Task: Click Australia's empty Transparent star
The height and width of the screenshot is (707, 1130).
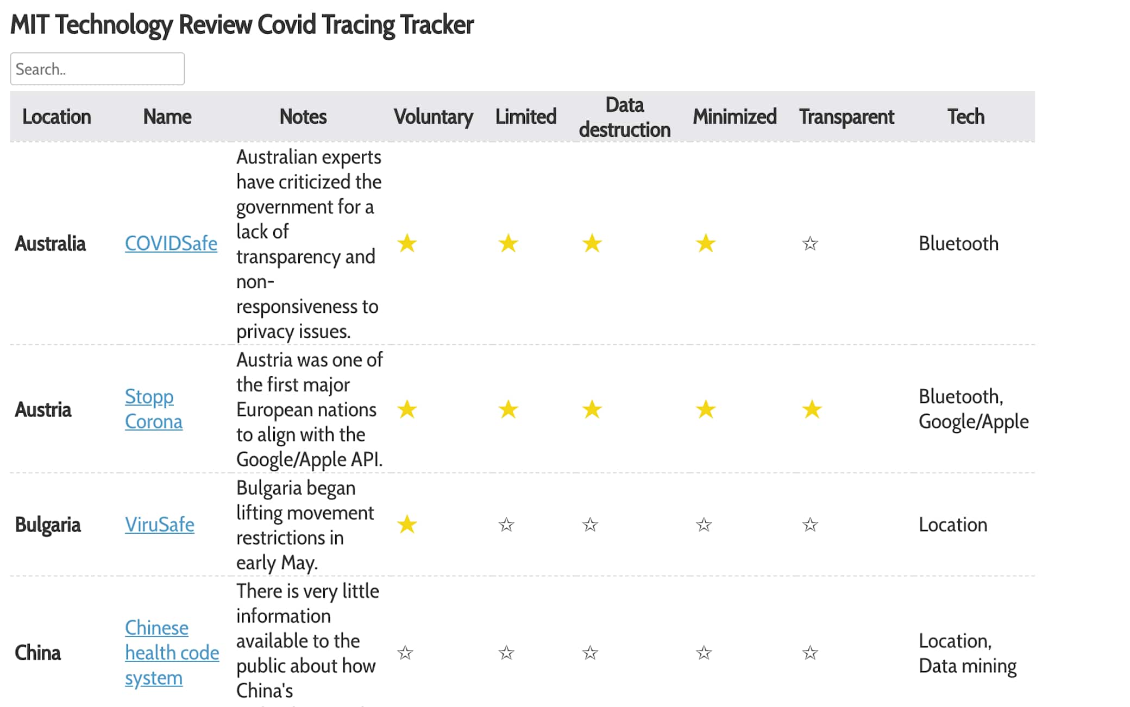Action: pos(810,243)
